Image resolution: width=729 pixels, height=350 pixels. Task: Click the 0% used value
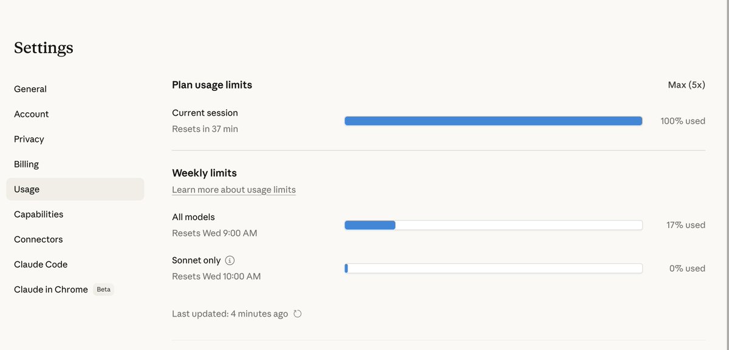click(687, 268)
